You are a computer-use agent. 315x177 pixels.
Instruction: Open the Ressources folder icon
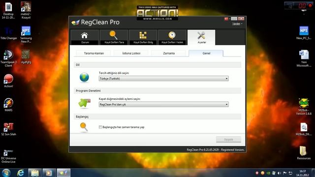(304, 153)
